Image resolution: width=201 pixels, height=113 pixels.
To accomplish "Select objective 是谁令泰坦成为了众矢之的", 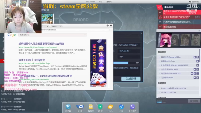I will (179, 17).
